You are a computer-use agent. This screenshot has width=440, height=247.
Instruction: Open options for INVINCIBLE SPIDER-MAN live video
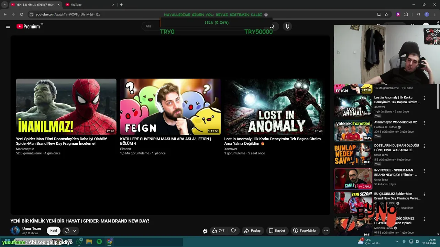point(424,171)
